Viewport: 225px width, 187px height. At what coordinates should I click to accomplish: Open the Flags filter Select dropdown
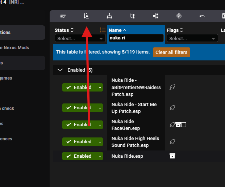(192, 38)
